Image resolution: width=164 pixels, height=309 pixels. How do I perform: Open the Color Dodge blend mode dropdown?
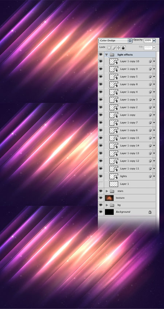point(116,40)
